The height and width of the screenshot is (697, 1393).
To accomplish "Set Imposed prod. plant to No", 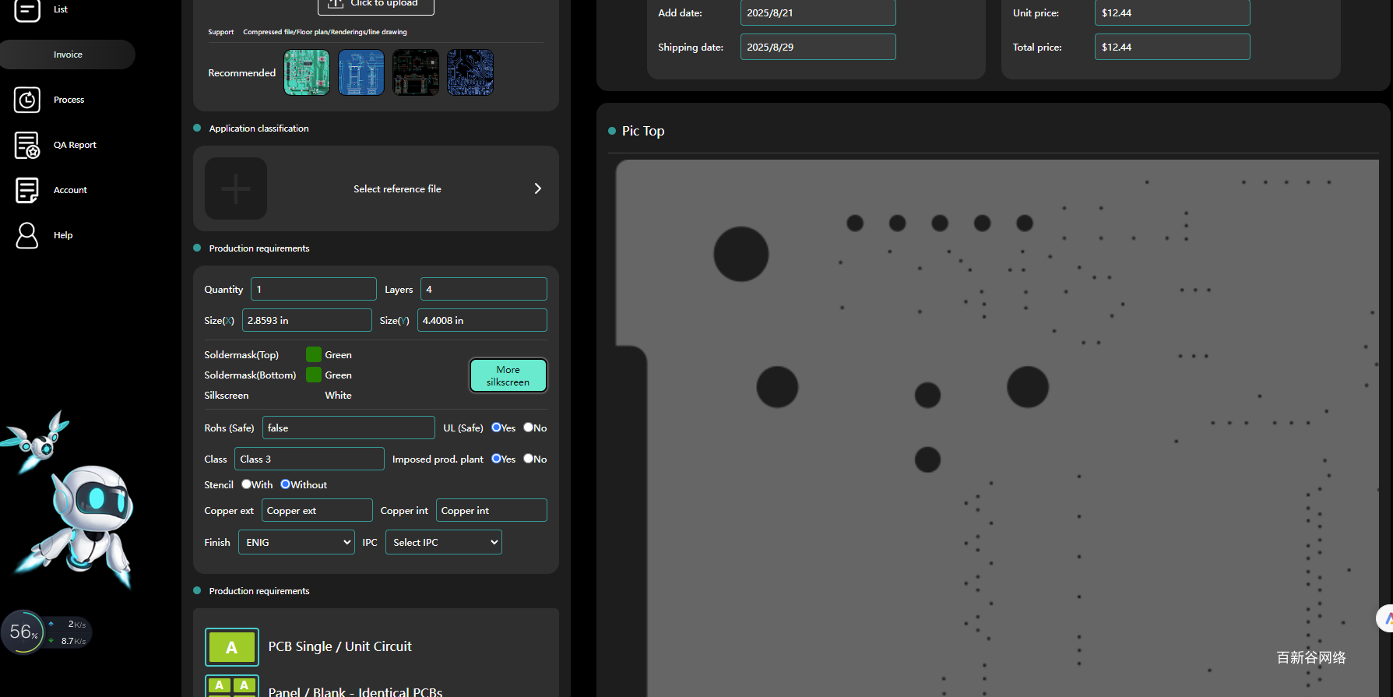I will click(x=529, y=459).
